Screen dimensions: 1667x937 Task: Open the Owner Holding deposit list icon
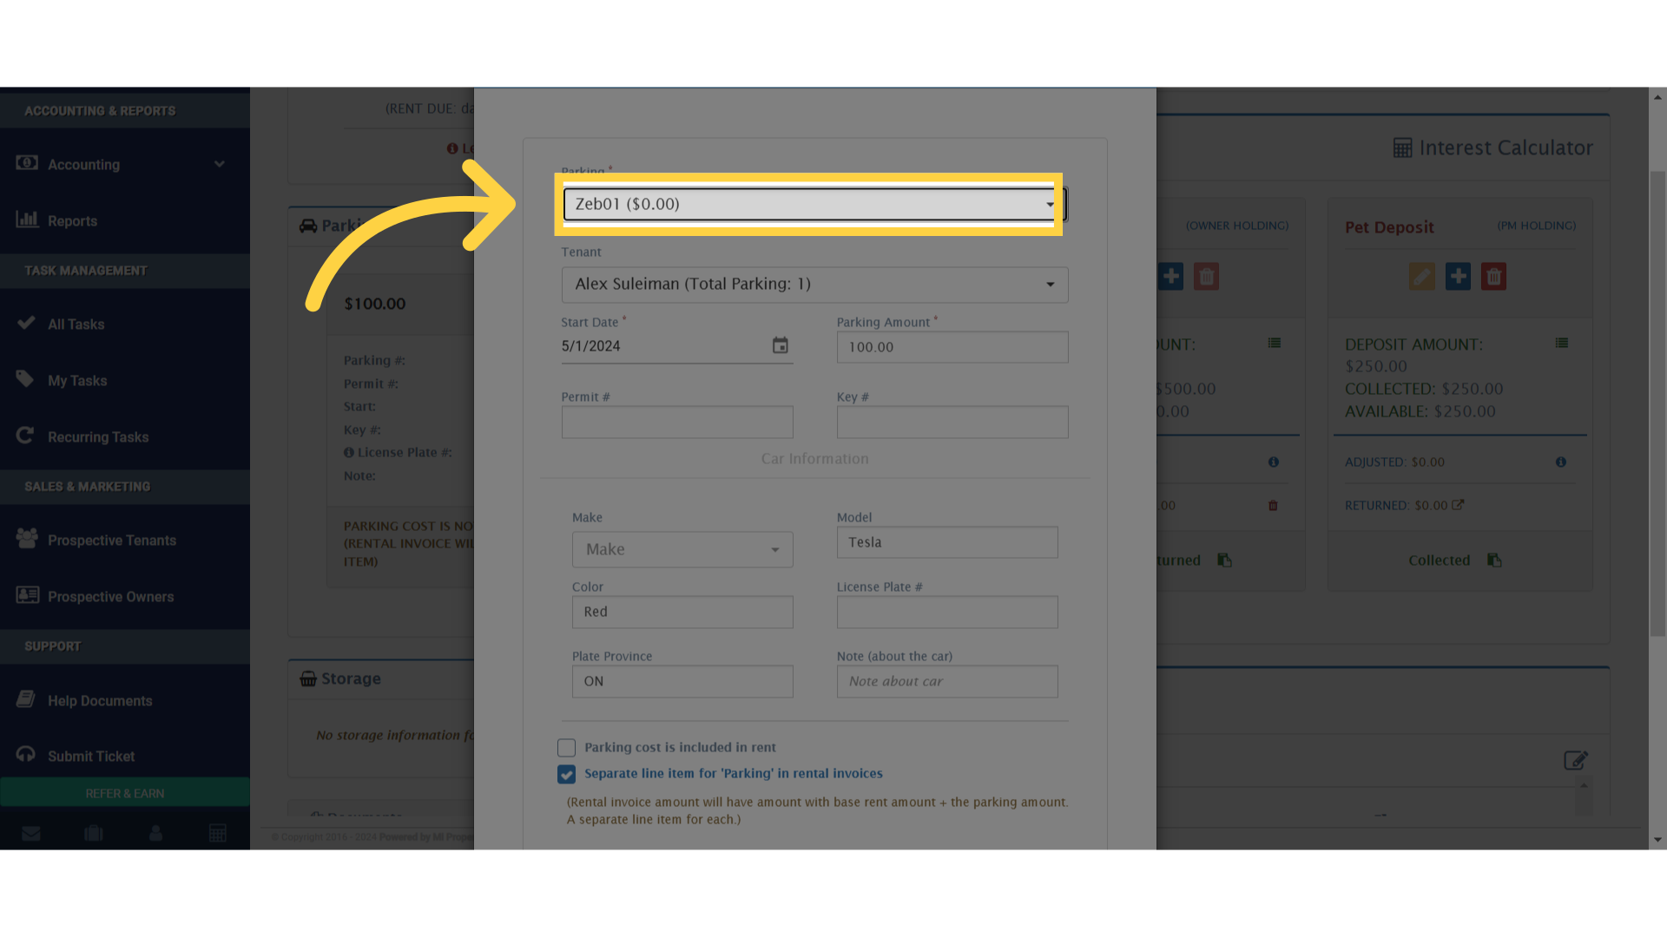[x=1275, y=343]
